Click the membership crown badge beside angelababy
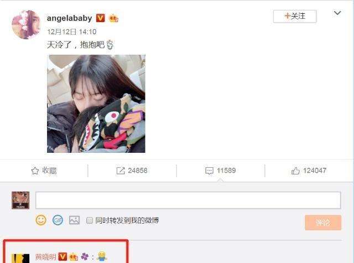 (113, 18)
